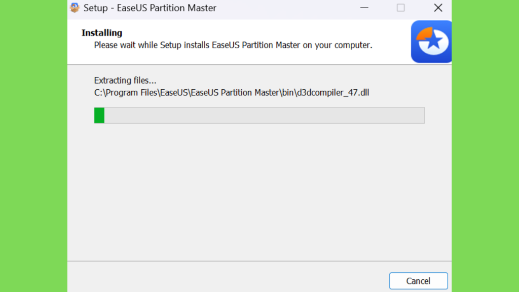Image resolution: width=519 pixels, height=292 pixels.
Task: Click the orange segment of the logo
Action: [x=424, y=34]
